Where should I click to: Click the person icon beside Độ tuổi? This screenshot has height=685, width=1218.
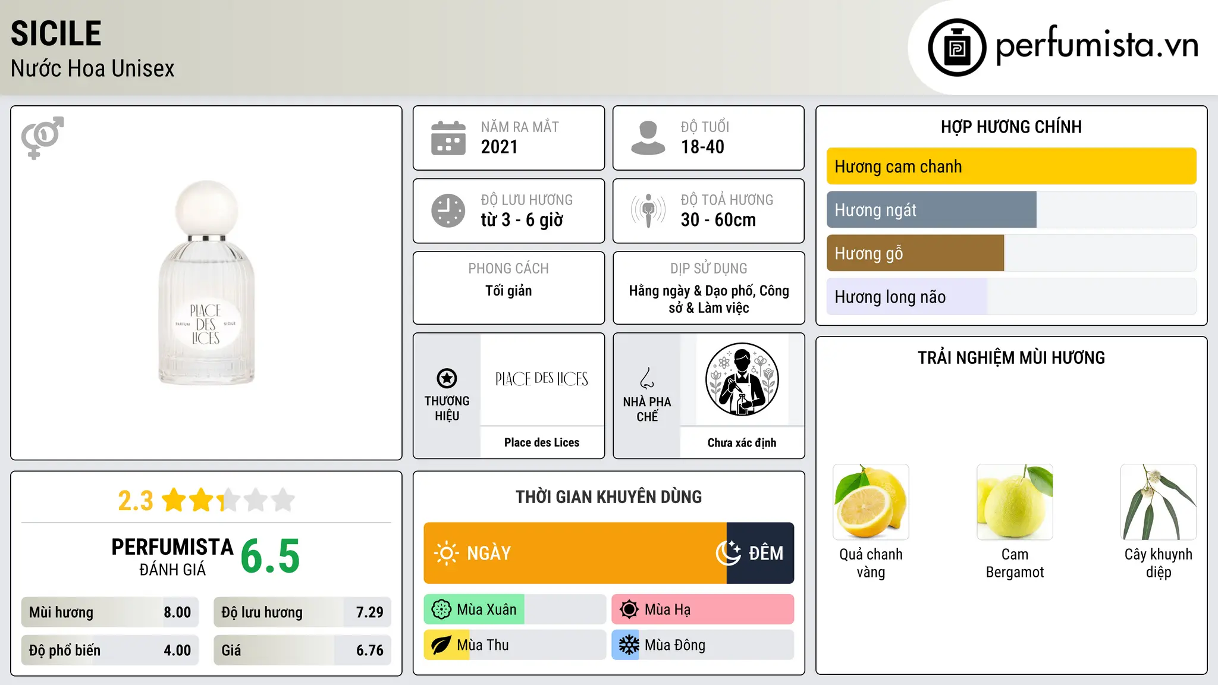point(648,138)
